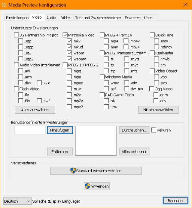Enable the .mp4 extension checkbox

click(x=106, y=41)
